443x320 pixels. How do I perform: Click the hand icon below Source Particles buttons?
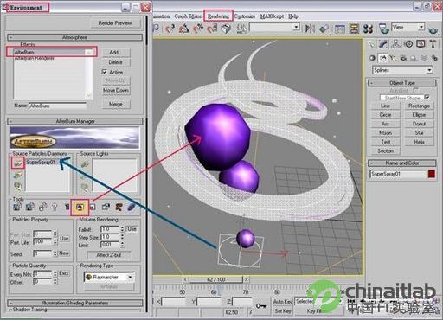pyautogui.click(x=18, y=186)
